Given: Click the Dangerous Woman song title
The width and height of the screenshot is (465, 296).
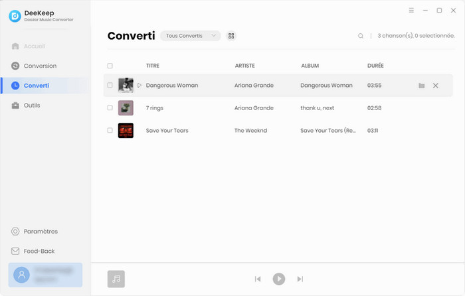Looking at the screenshot, I should [172, 86].
